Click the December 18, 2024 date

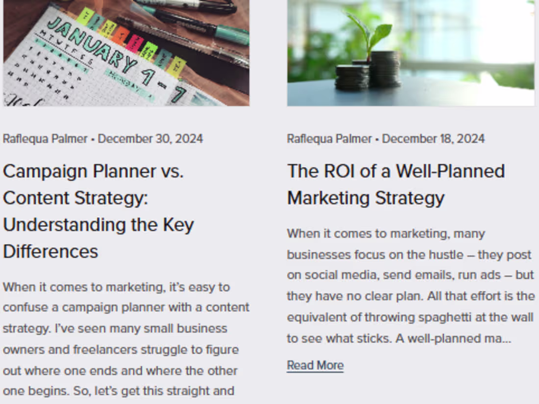tap(434, 138)
